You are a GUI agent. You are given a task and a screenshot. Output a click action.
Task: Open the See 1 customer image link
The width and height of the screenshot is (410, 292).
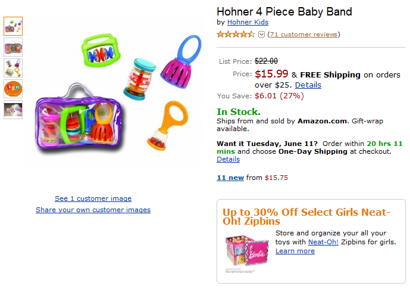[93, 198]
